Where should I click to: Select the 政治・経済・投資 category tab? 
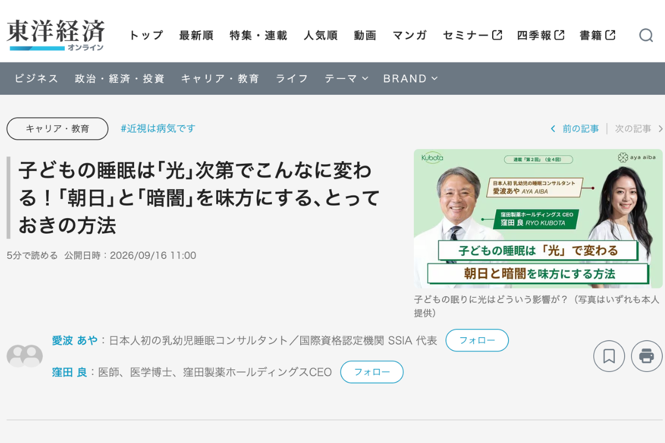point(120,79)
